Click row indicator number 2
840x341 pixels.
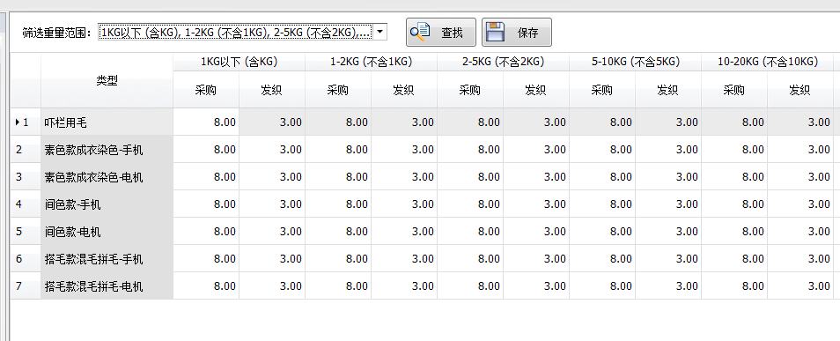(x=26, y=150)
